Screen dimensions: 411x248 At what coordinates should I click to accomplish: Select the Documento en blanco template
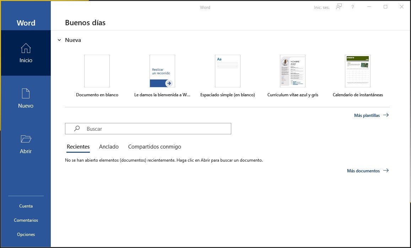tap(97, 71)
